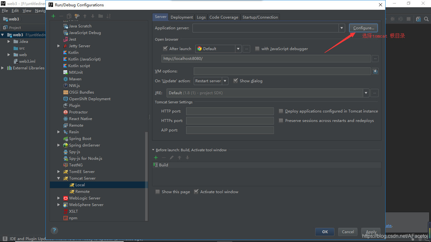Click the ellipsis button beside JRE field
The height and width of the screenshot is (242, 431).
click(375, 93)
